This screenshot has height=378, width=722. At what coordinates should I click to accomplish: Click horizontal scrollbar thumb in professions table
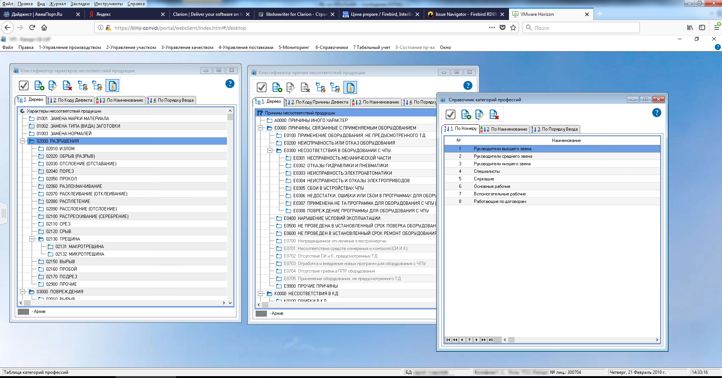point(511,340)
